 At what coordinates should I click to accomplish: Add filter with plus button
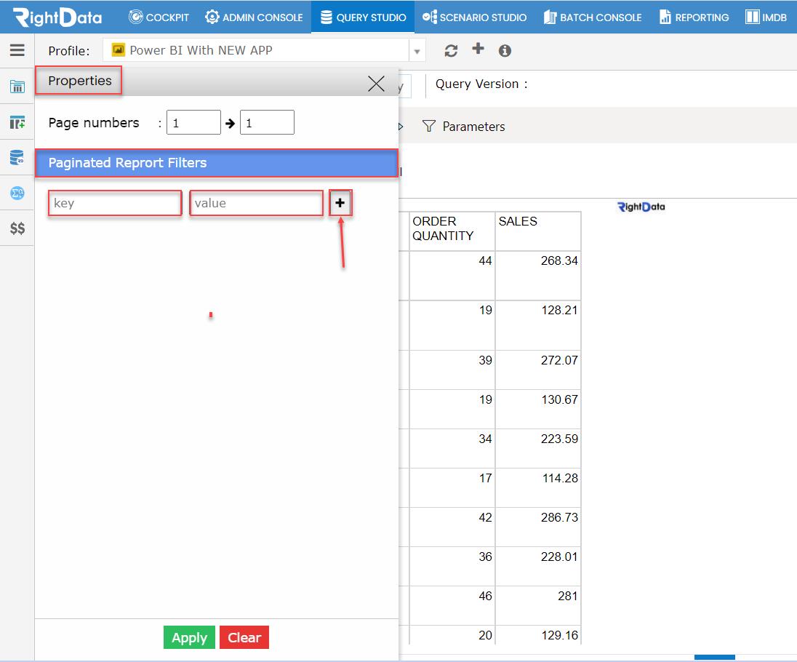(x=340, y=203)
